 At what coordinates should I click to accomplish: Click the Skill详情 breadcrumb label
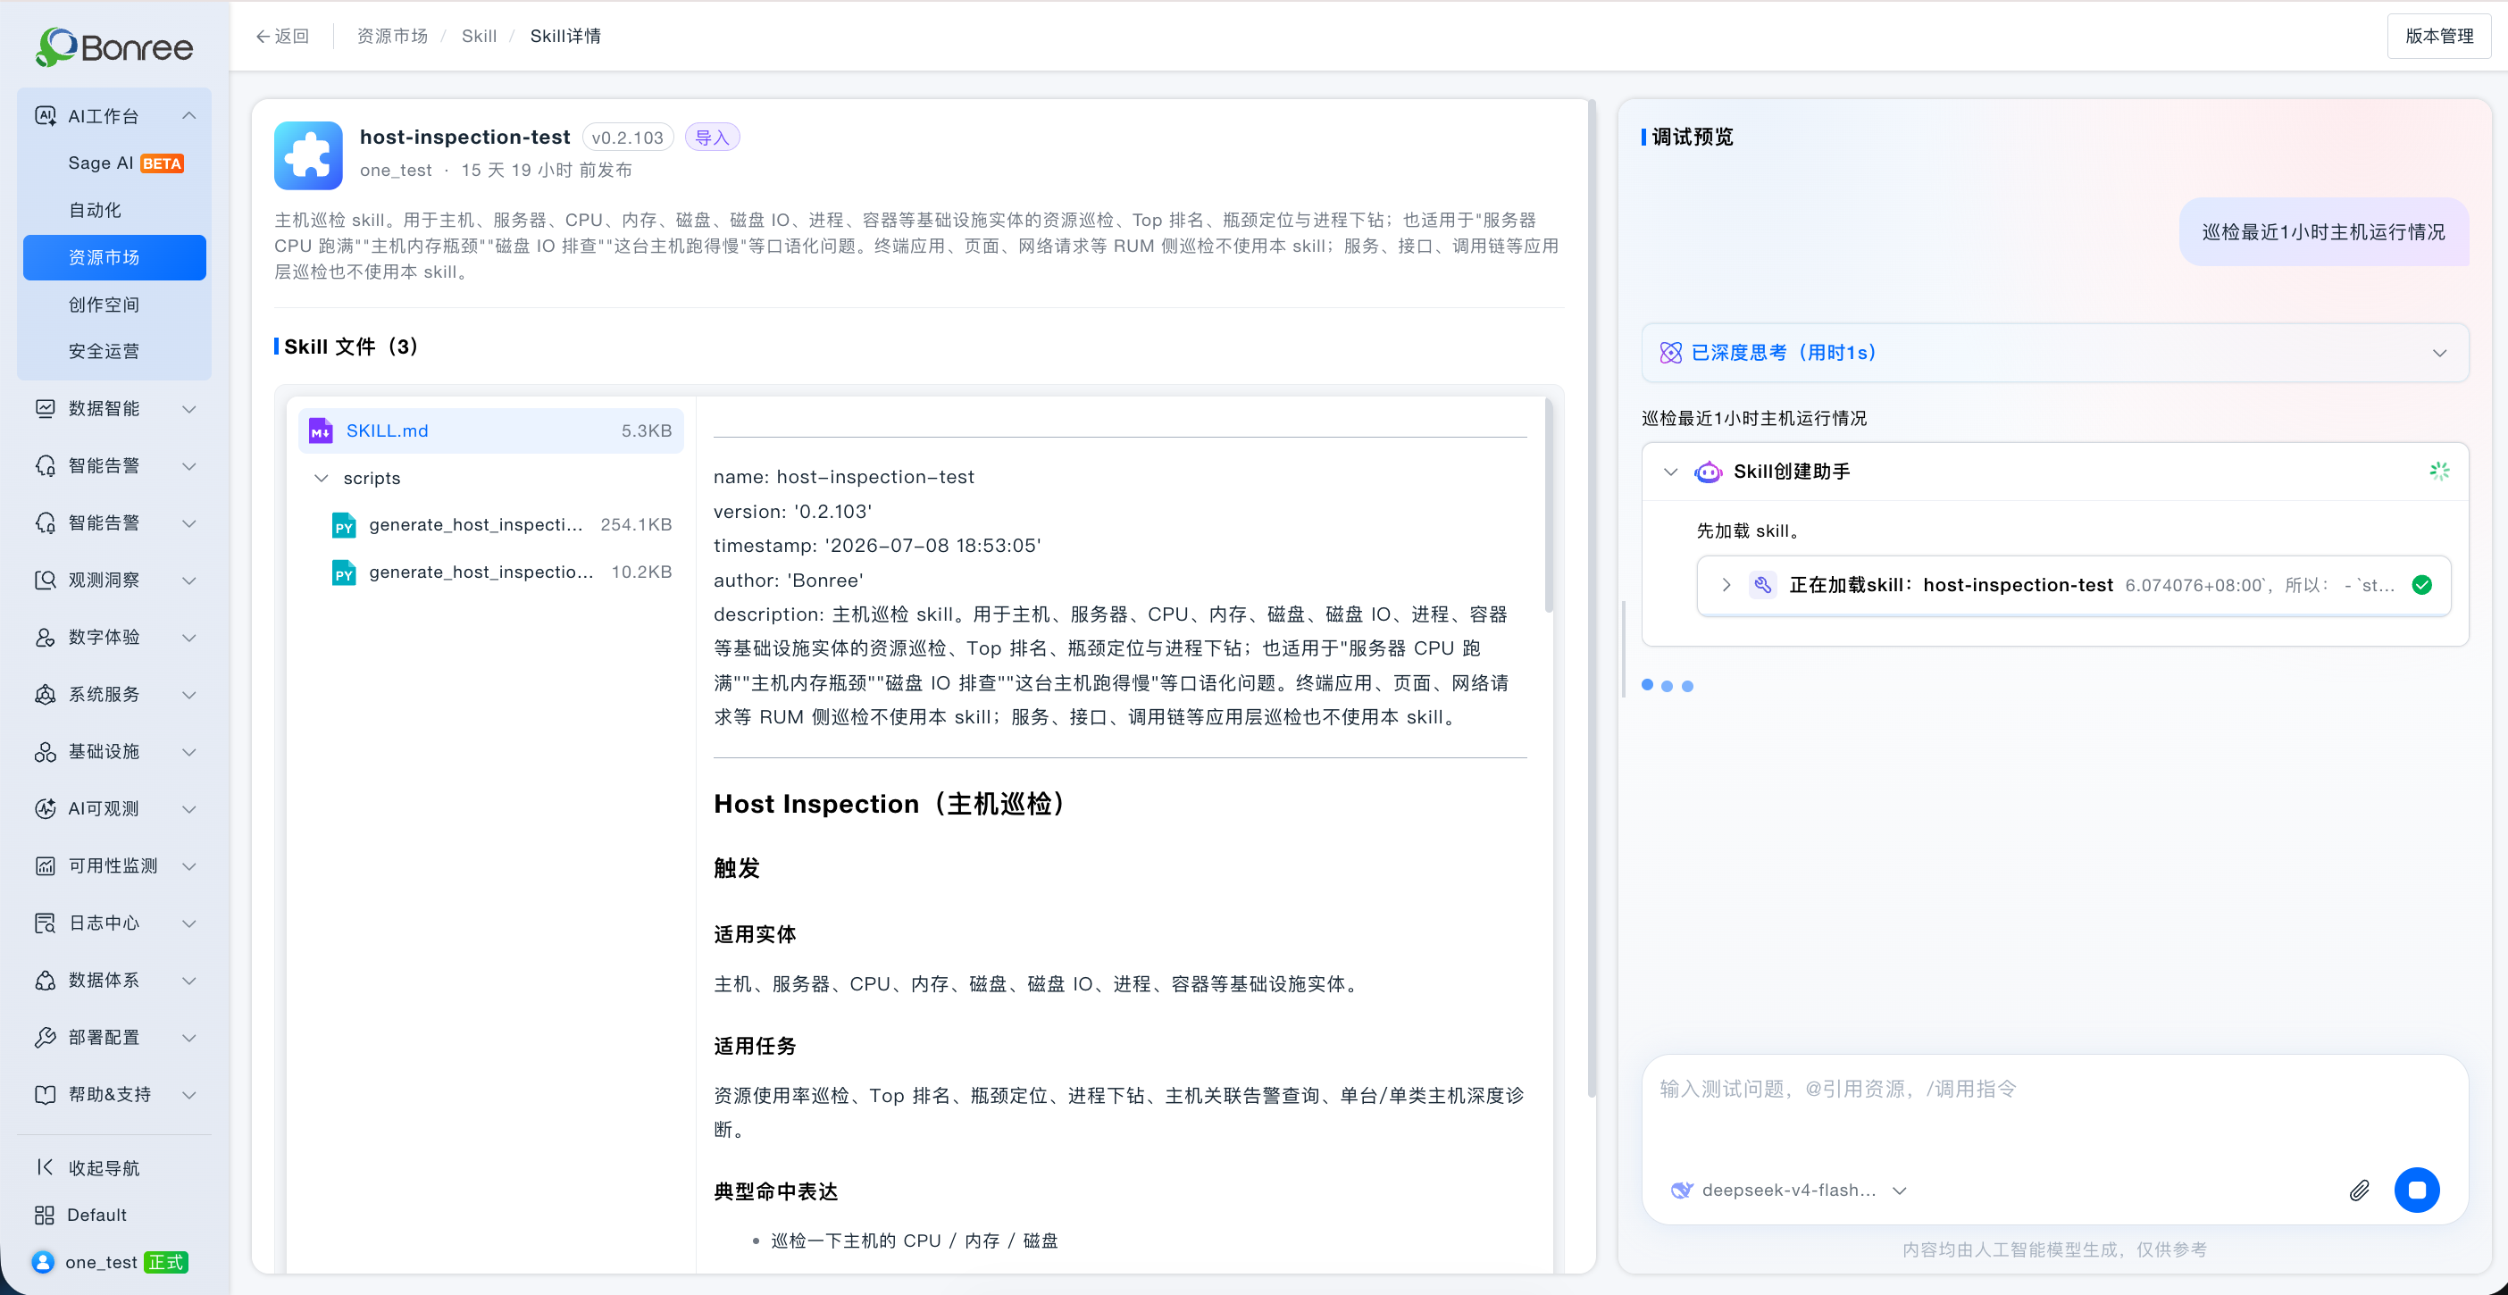click(x=565, y=36)
